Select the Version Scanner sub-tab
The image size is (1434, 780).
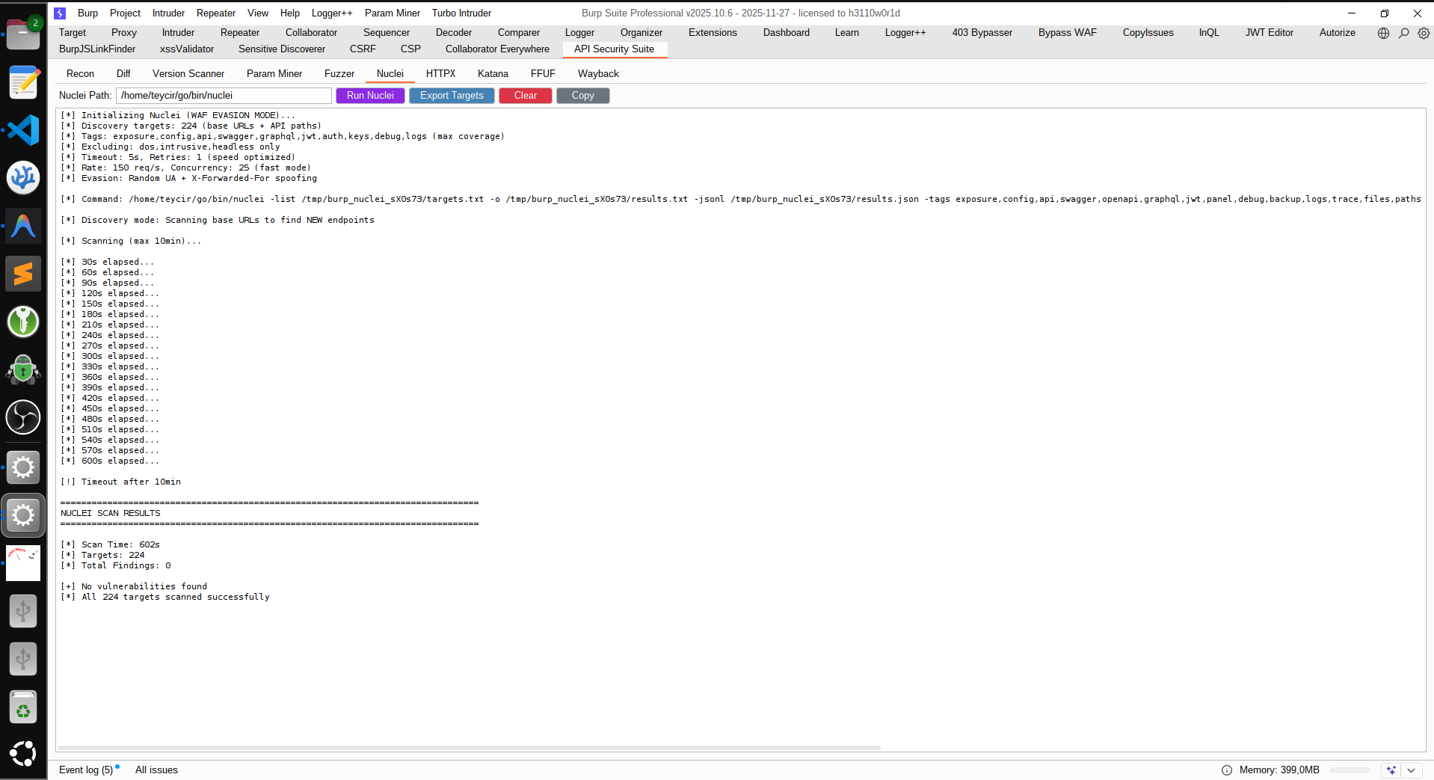click(188, 73)
